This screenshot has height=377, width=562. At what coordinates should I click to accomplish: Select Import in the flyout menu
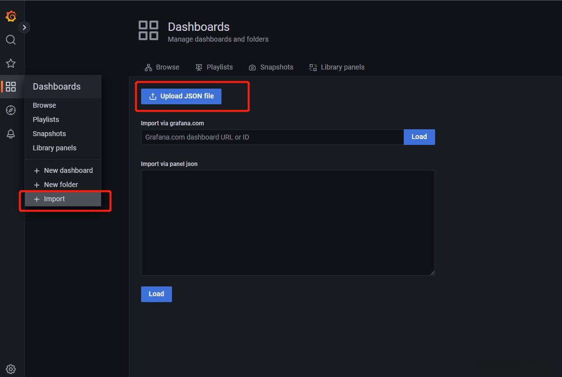click(x=63, y=199)
